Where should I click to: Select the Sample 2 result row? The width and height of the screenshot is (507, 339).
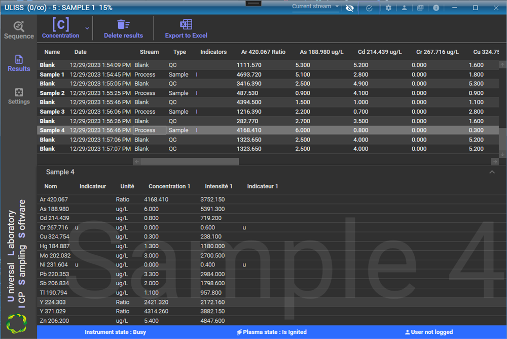(x=52, y=93)
